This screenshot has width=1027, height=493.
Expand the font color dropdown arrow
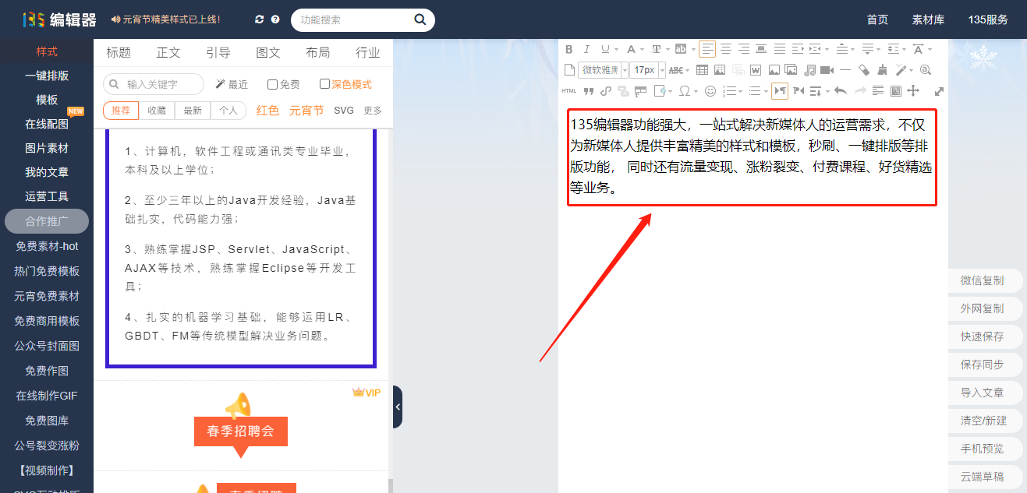tap(642, 50)
